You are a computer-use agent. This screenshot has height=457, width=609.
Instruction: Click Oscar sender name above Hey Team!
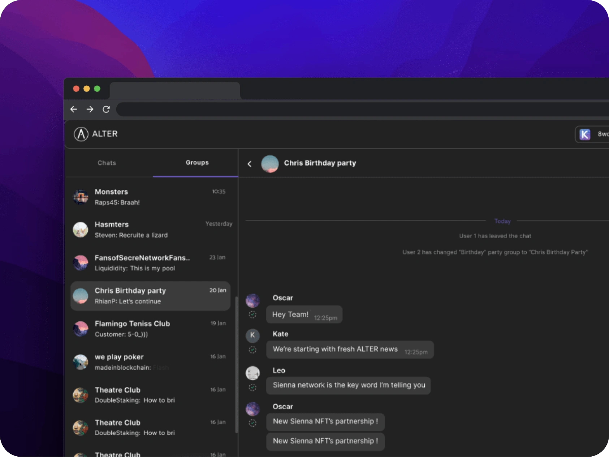click(283, 298)
